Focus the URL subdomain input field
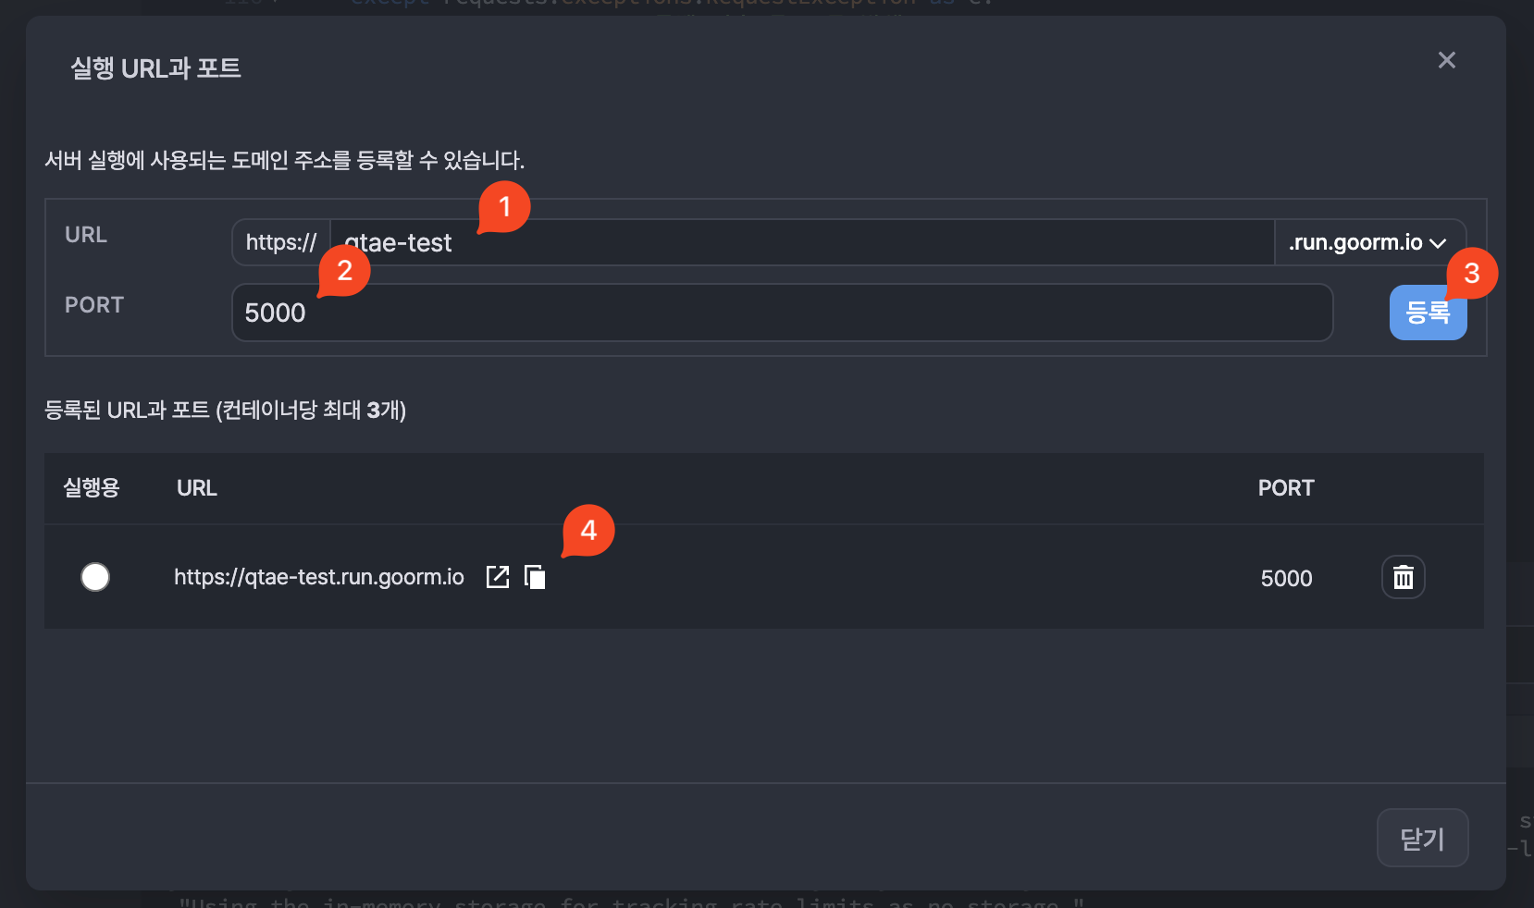This screenshot has width=1534, height=908. 796,242
